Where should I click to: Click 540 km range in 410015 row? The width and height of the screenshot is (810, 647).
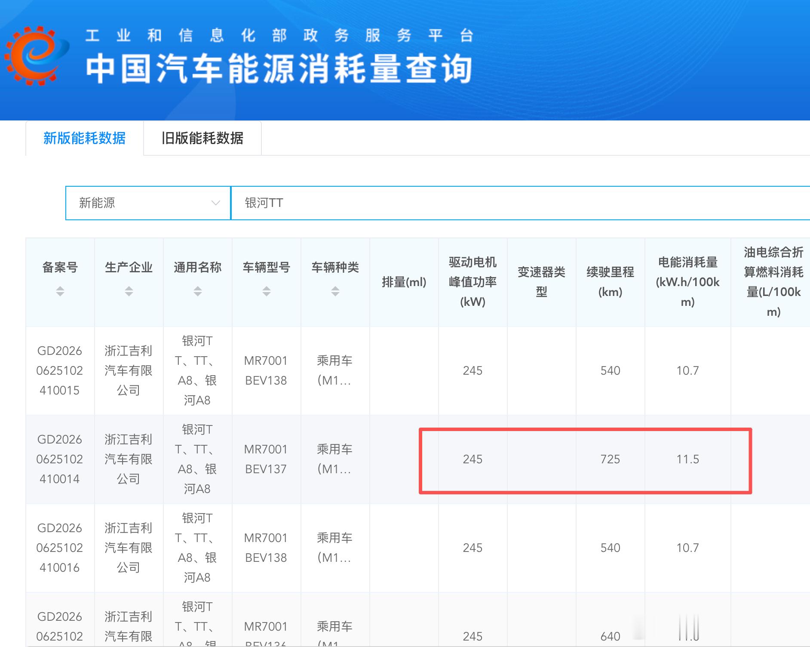point(610,371)
